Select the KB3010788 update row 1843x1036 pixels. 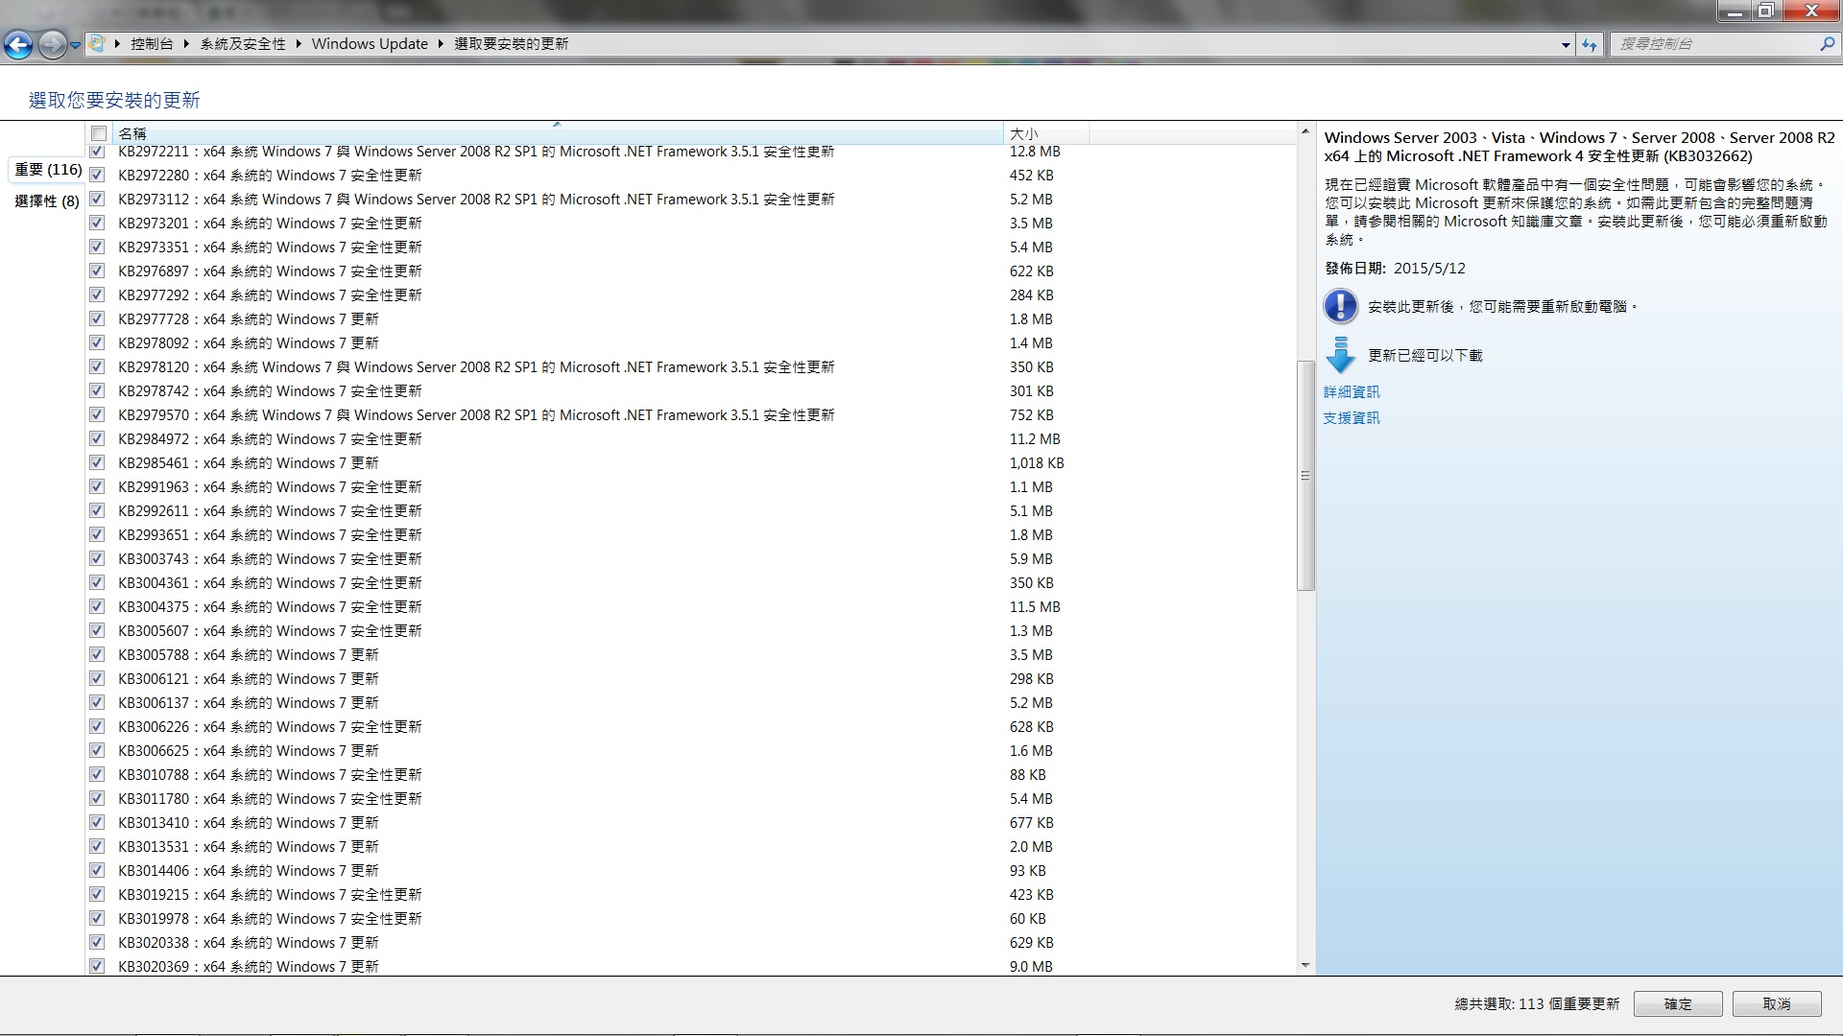pos(691,775)
